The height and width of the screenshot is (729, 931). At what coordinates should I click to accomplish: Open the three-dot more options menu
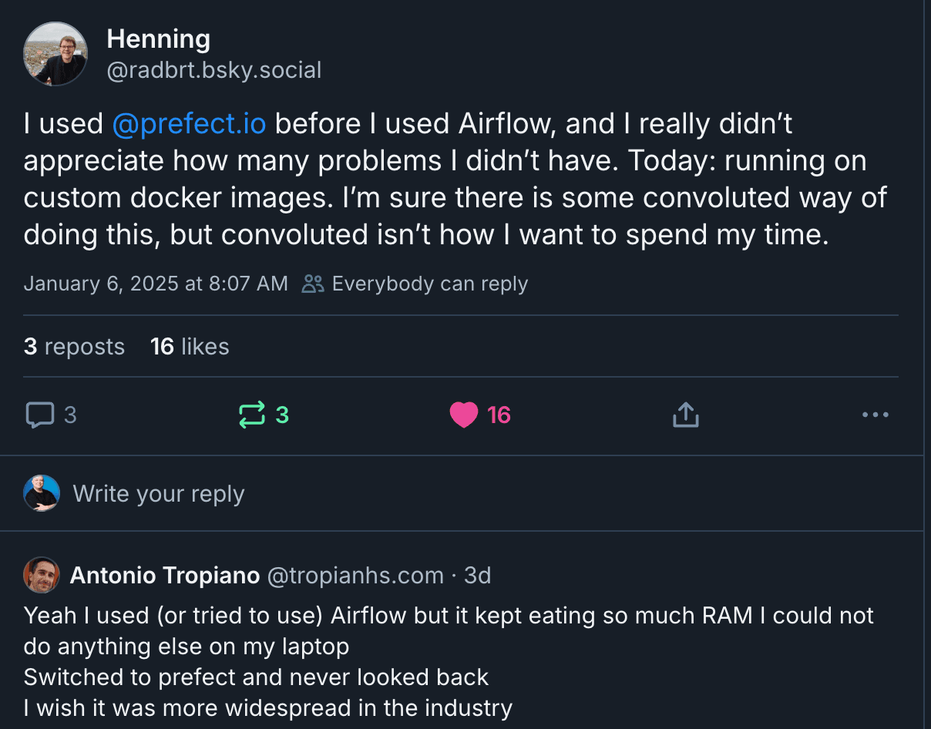coord(875,415)
